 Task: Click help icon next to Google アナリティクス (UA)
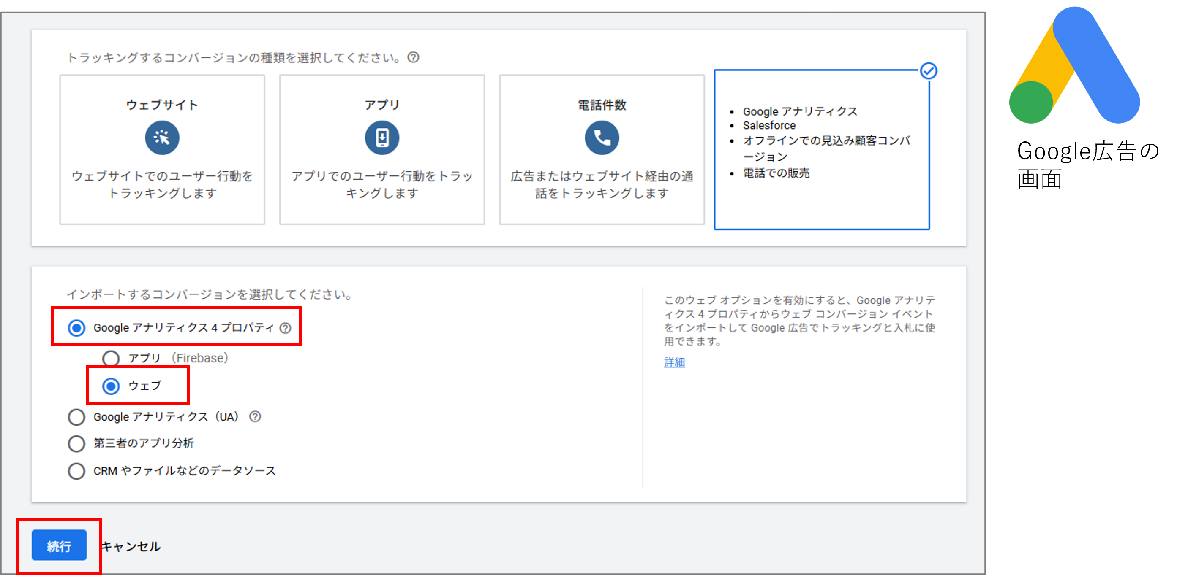point(255,417)
